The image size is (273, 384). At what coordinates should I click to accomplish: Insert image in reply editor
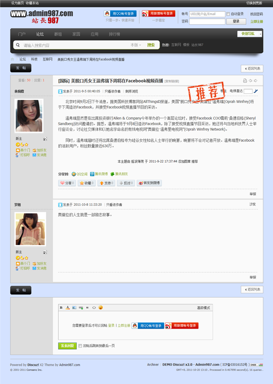(74, 308)
